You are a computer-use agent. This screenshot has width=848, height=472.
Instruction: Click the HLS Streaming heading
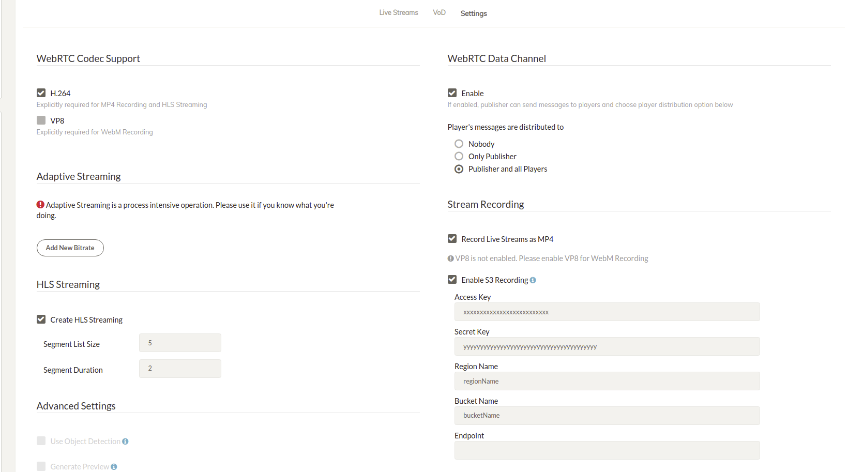point(68,284)
